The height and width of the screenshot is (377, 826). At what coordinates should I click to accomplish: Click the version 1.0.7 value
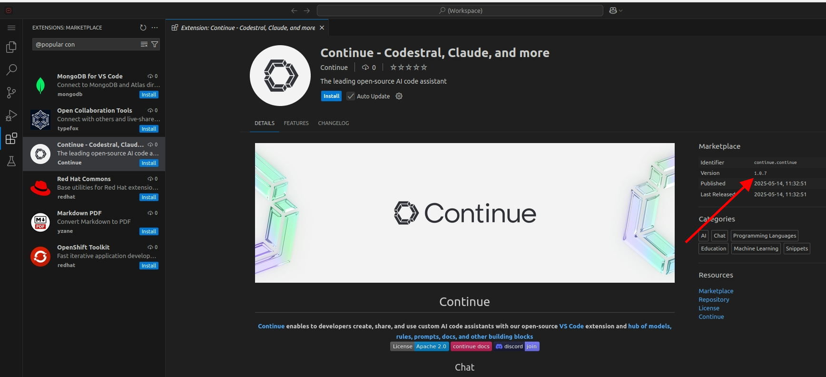pyautogui.click(x=760, y=174)
